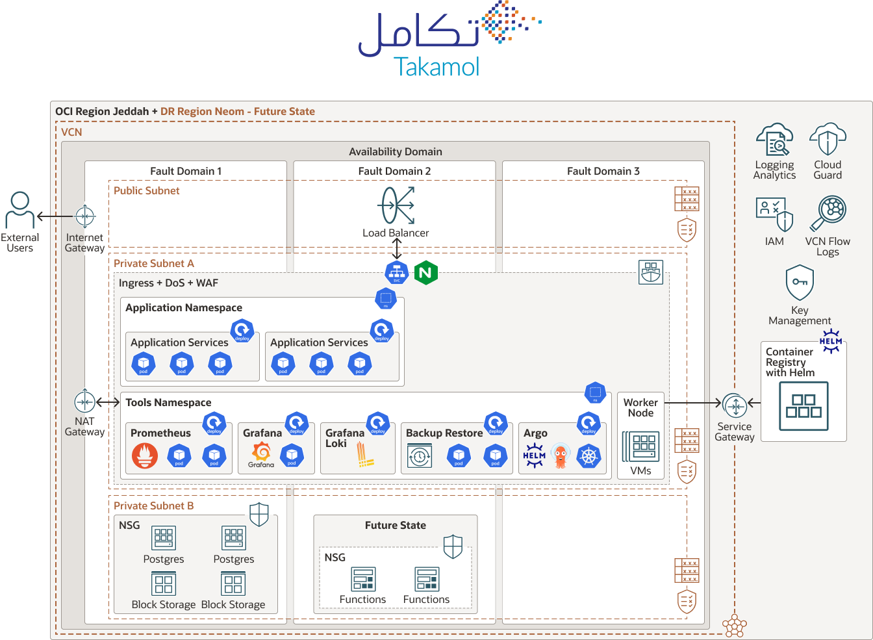Select the Prometheus flame icon

(x=144, y=455)
